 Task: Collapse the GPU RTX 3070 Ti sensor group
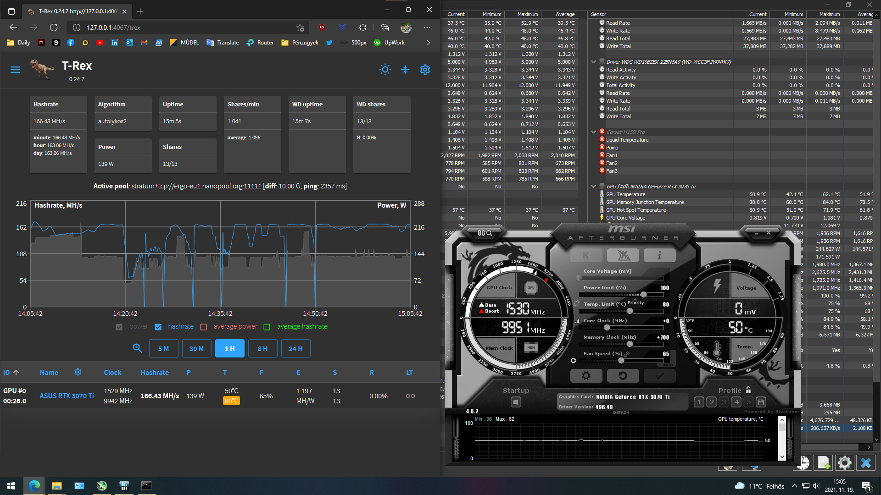tap(593, 187)
